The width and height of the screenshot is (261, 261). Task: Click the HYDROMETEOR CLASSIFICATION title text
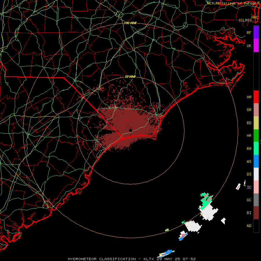pos(102,259)
